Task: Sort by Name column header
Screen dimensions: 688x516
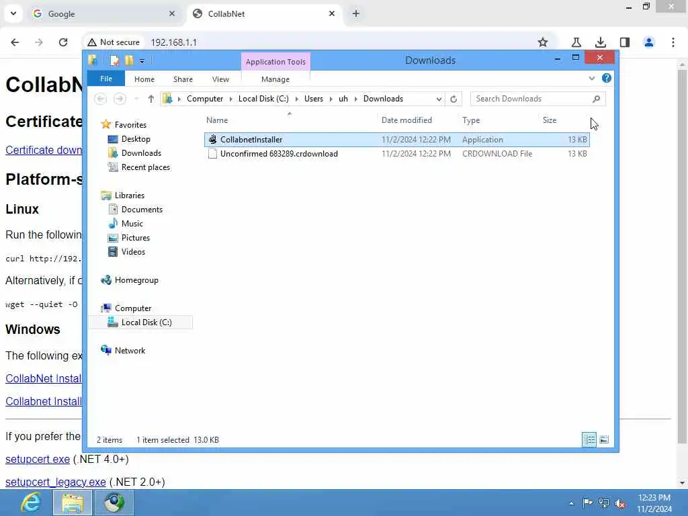Action: pyautogui.click(x=290, y=120)
